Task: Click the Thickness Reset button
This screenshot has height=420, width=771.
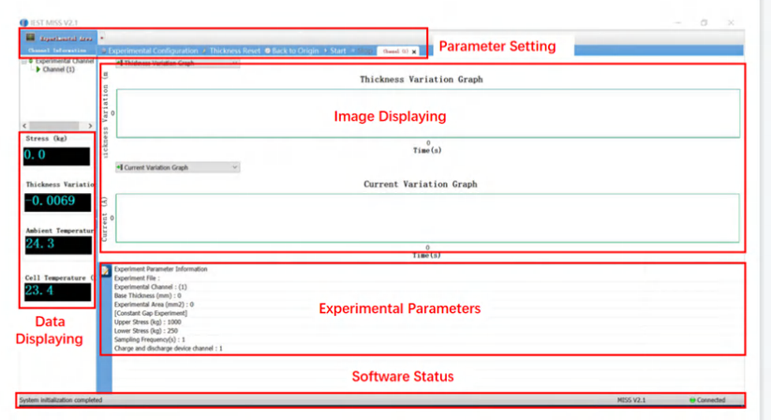Action: point(234,50)
